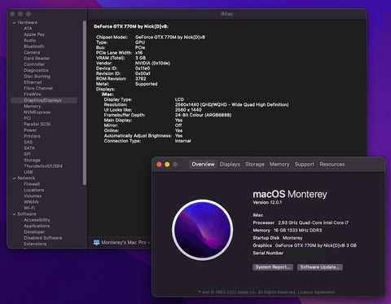Minimize the About This Mac window
Image resolution: width=391 pixels, height=304 pixels.
167,165
